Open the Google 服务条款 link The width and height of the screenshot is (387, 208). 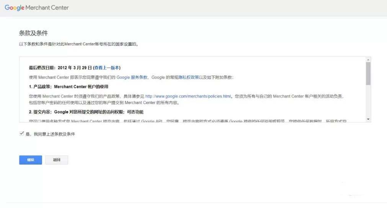coord(132,77)
